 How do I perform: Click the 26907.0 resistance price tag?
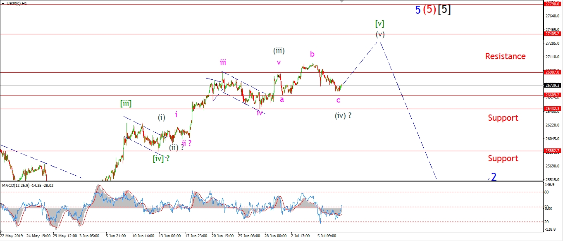[x=553, y=72]
